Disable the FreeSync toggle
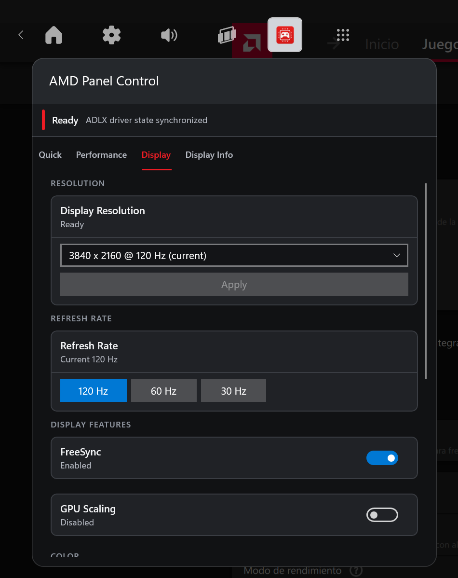 pyautogui.click(x=382, y=458)
